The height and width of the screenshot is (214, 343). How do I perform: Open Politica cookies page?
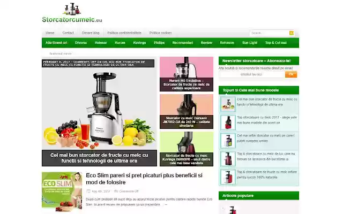[160, 33]
